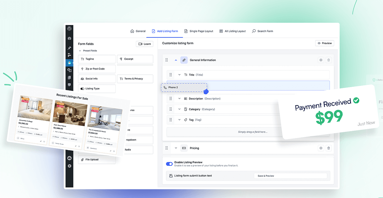Expand the Title field row

pyautogui.click(x=179, y=75)
